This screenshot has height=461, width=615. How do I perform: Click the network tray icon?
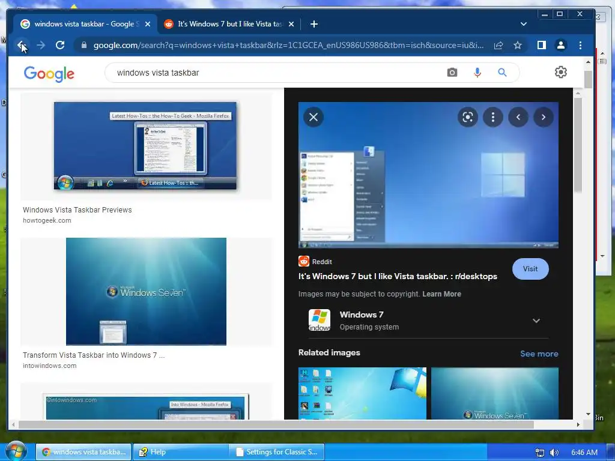pos(540,453)
